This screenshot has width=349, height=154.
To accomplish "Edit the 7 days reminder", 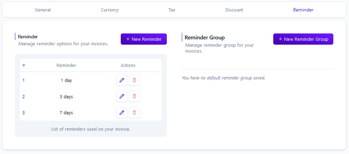I will [122, 113].
